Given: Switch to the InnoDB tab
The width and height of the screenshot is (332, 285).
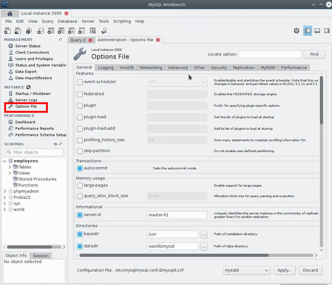Looking at the screenshot, I should point(127,68).
